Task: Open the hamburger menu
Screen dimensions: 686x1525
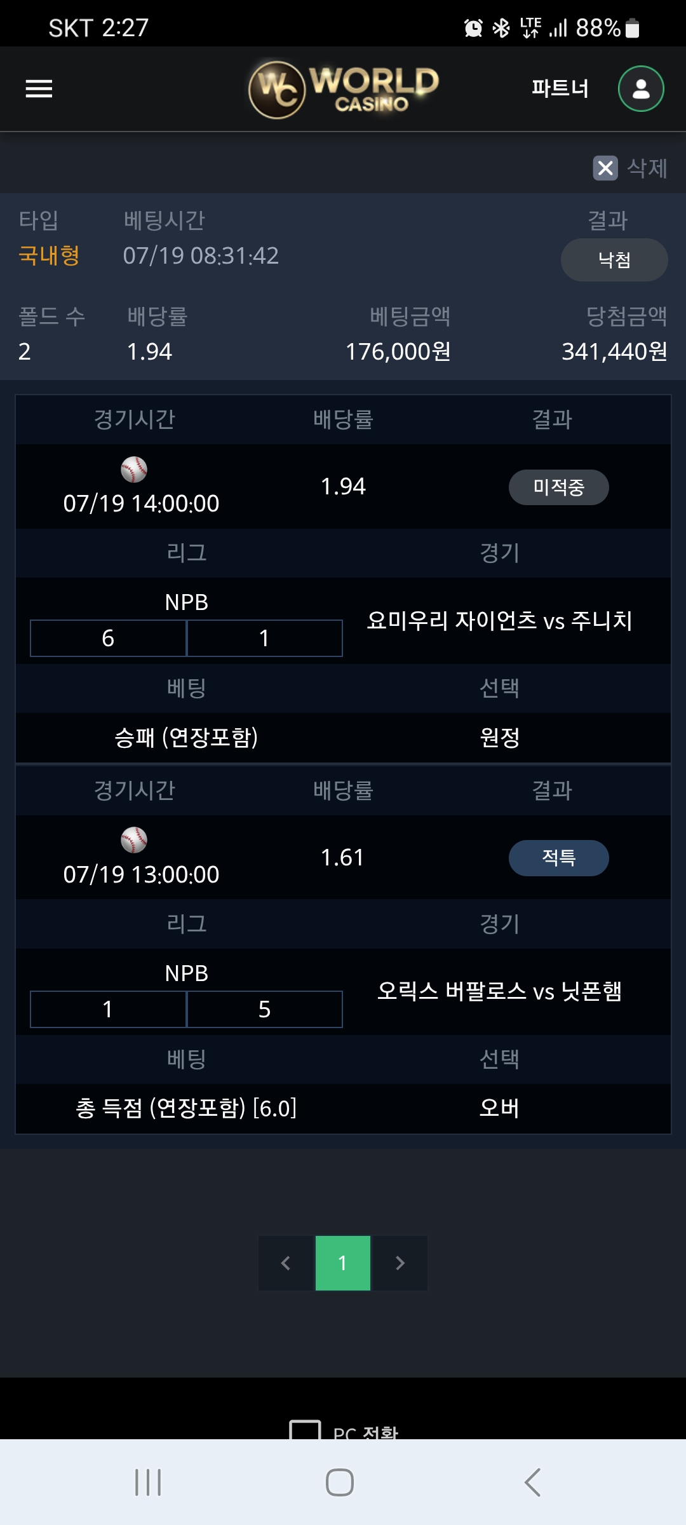Action: (x=39, y=89)
